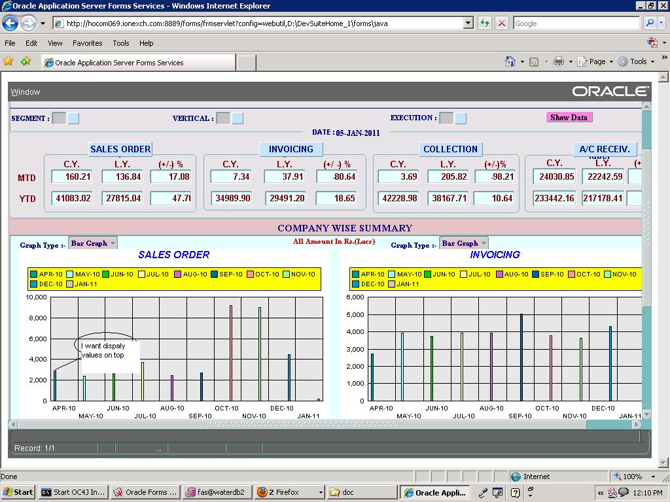
Task: Open the Tools menu in menu bar
Action: [x=121, y=43]
